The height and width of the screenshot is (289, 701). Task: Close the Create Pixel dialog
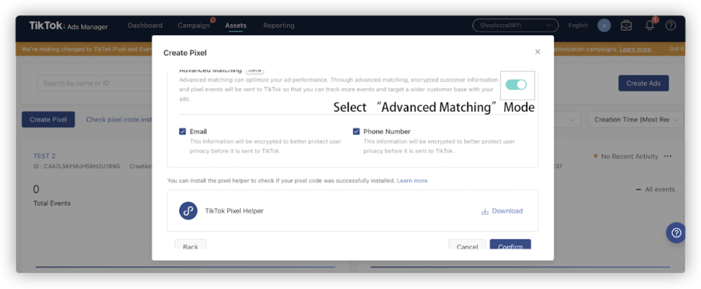pos(537,52)
